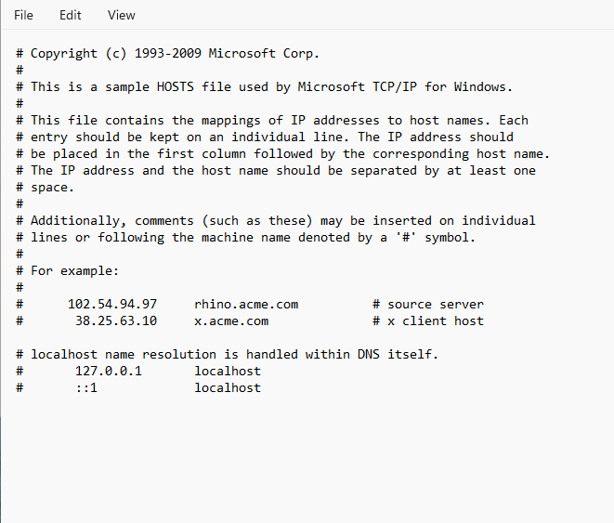This screenshot has height=523, width=614.
Task: Click the '# x client host' comment
Action: click(428, 320)
